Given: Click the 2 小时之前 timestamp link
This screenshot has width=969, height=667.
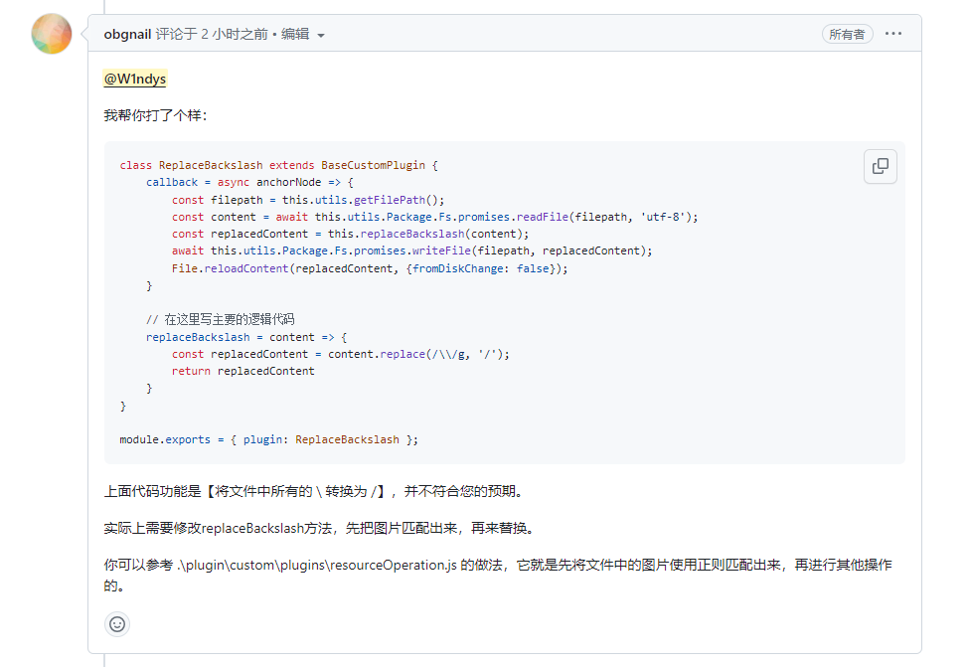Looking at the screenshot, I should (x=235, y=34).
